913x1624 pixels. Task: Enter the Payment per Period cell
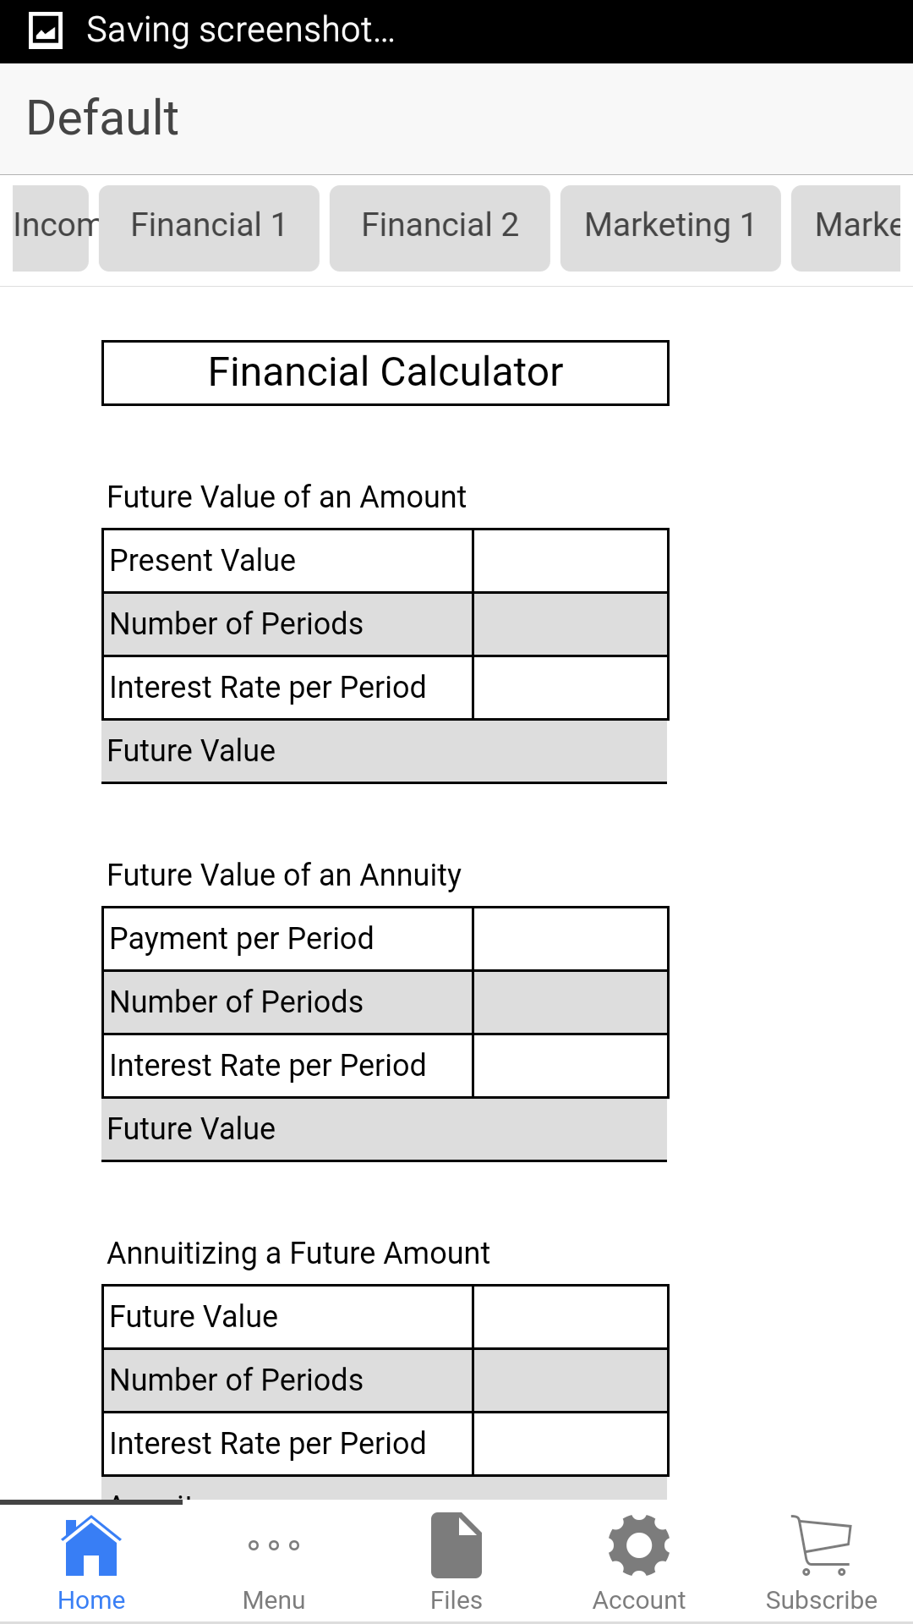pos(570,938)
